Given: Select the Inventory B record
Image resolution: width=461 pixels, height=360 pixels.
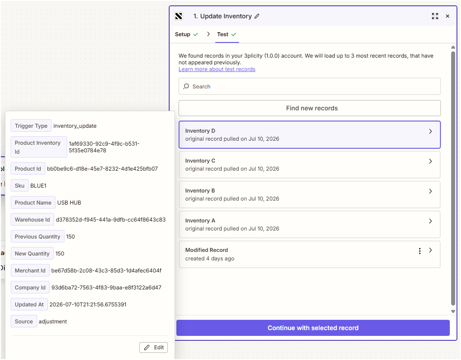Looking at the screenshot, I should (310, 195).
